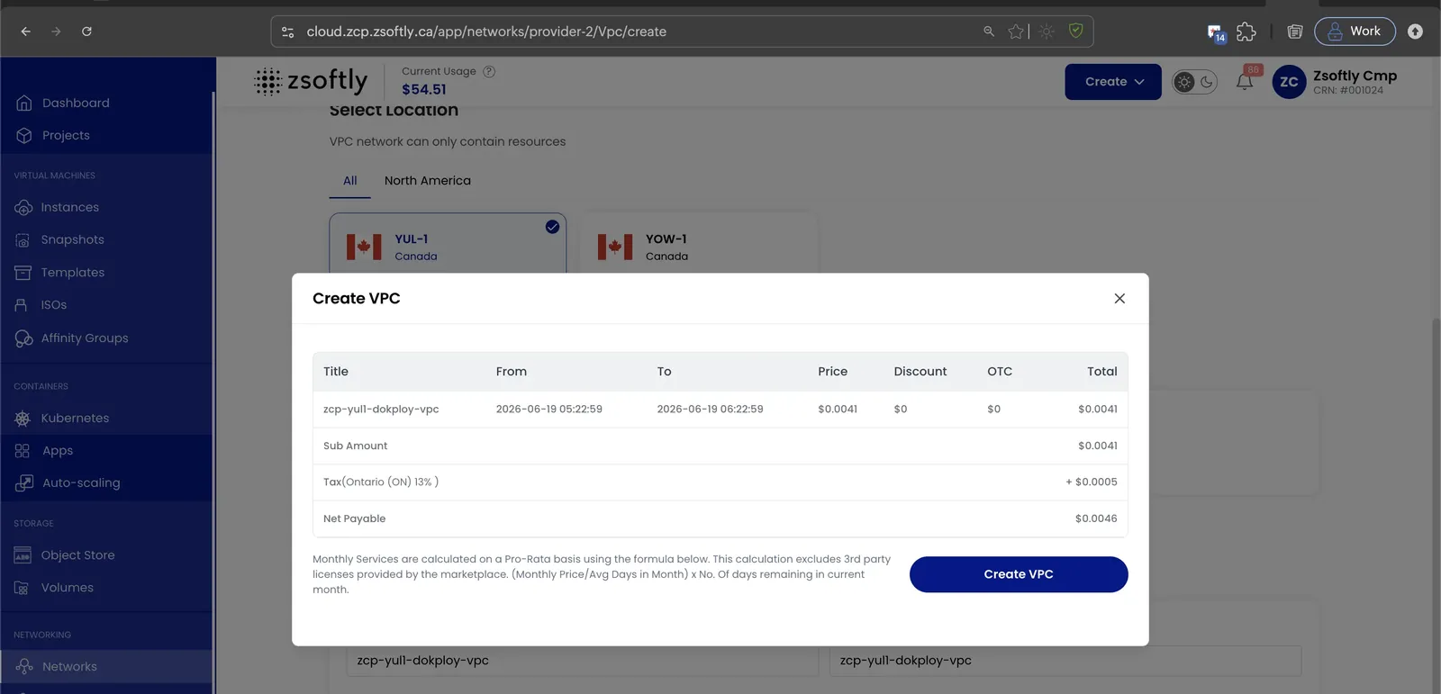Viewport: 1441px width, 694px height.
Task: Select the All locations tab
Action: pos(350,181)
